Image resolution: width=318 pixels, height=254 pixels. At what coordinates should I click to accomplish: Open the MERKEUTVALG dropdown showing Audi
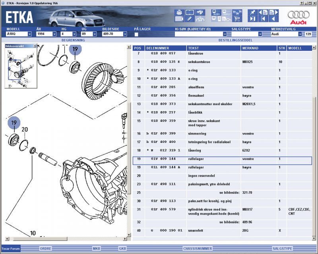click(300, 34)
